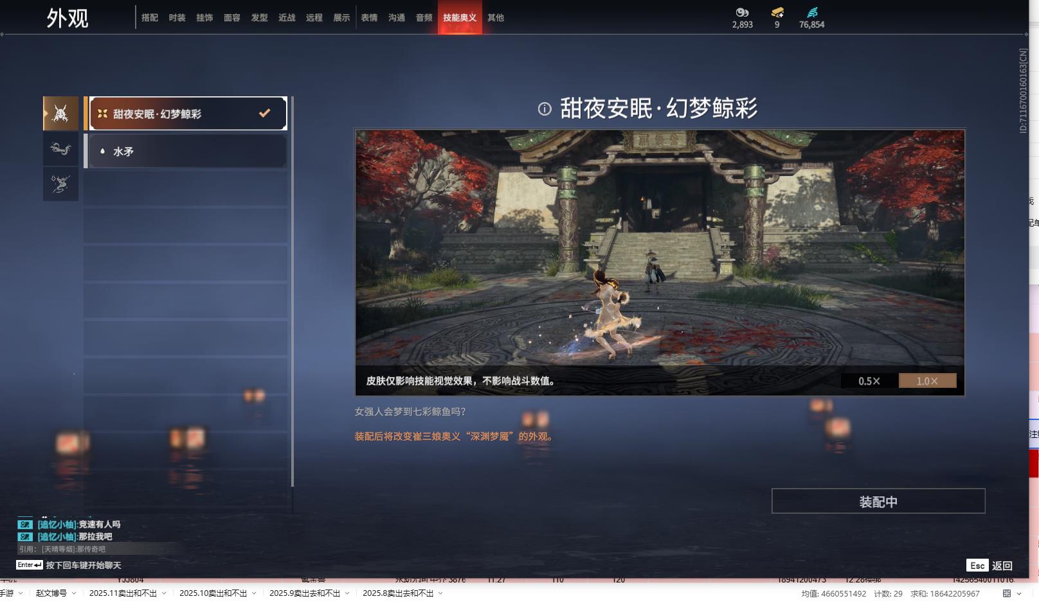1039x603 pixels.
Task: Click the skin list vertical scrollbar
Action: point(293,292)
